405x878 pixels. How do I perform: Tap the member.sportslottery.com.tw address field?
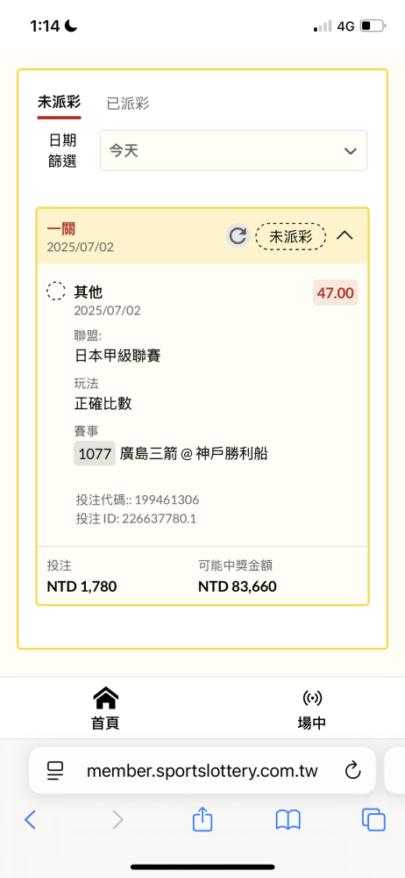coord(202,771)
